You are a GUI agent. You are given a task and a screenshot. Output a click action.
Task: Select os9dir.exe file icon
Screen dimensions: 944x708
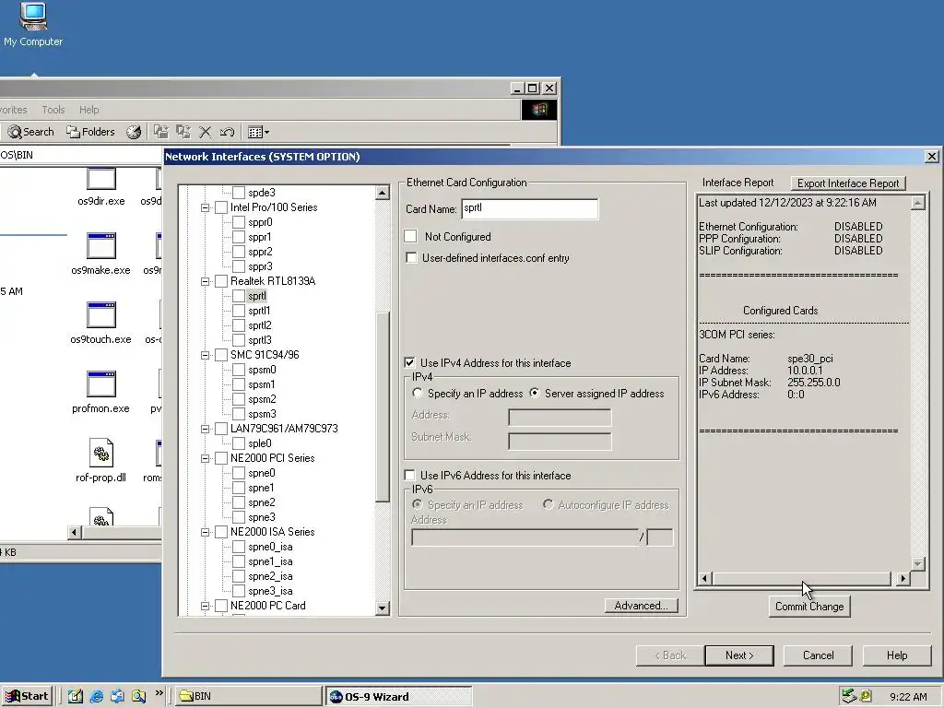coord(101,187)
